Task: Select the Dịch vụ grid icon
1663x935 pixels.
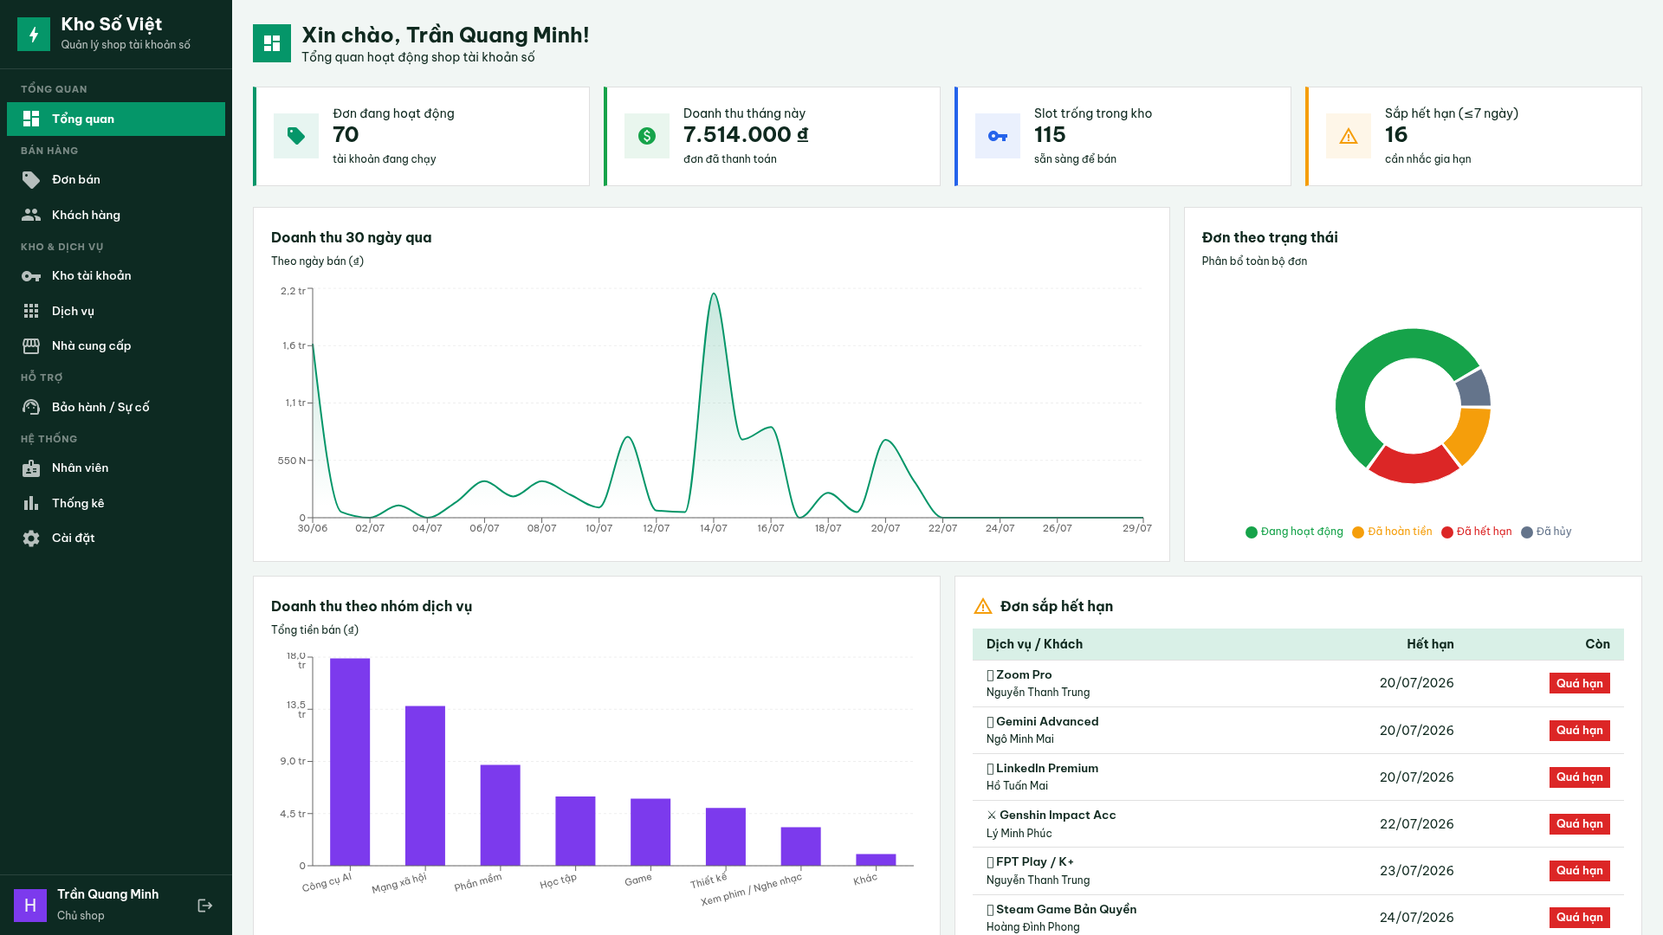Action: click(31, 311)
